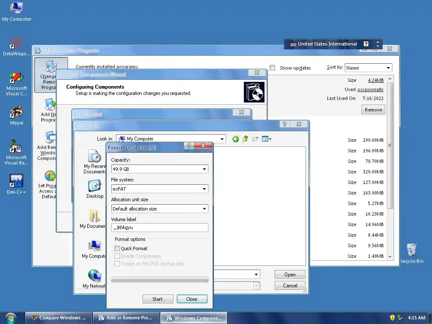Image resolution: width=432 pixels, height=324 pixels.
Task: Click Close button in Format dialog
Action: click(192, 299)
